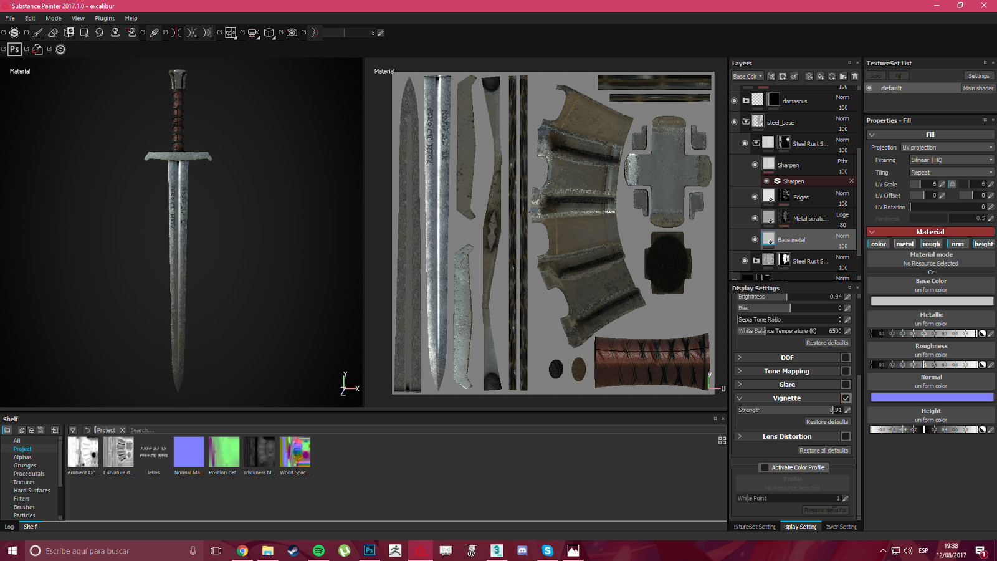
Task: Click the Add folder icon in Layers
Action: pos(843,76)
